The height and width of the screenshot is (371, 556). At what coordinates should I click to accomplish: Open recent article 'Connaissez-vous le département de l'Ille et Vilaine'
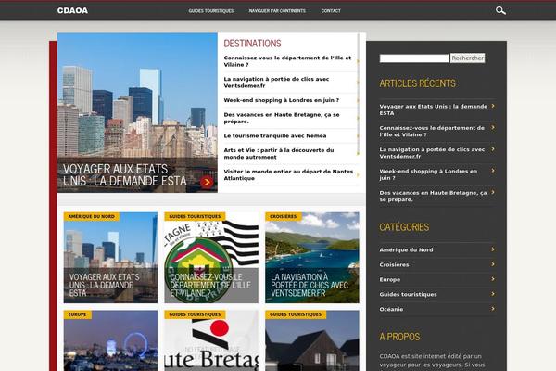pos(432,131)
